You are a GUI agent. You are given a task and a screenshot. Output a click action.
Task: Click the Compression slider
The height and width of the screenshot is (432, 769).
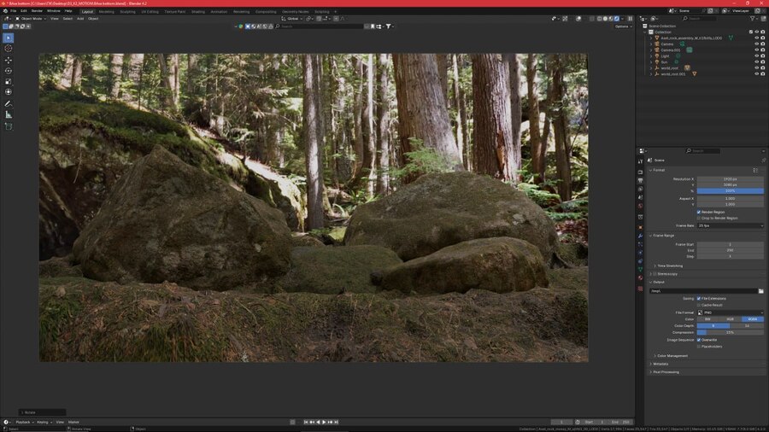click(731, 332)
